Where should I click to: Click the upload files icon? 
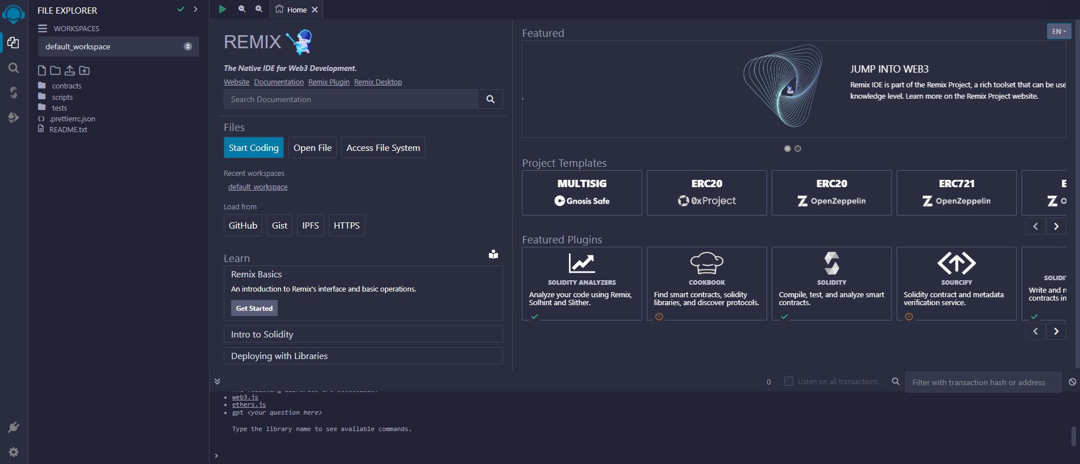(x=70, y=70)
